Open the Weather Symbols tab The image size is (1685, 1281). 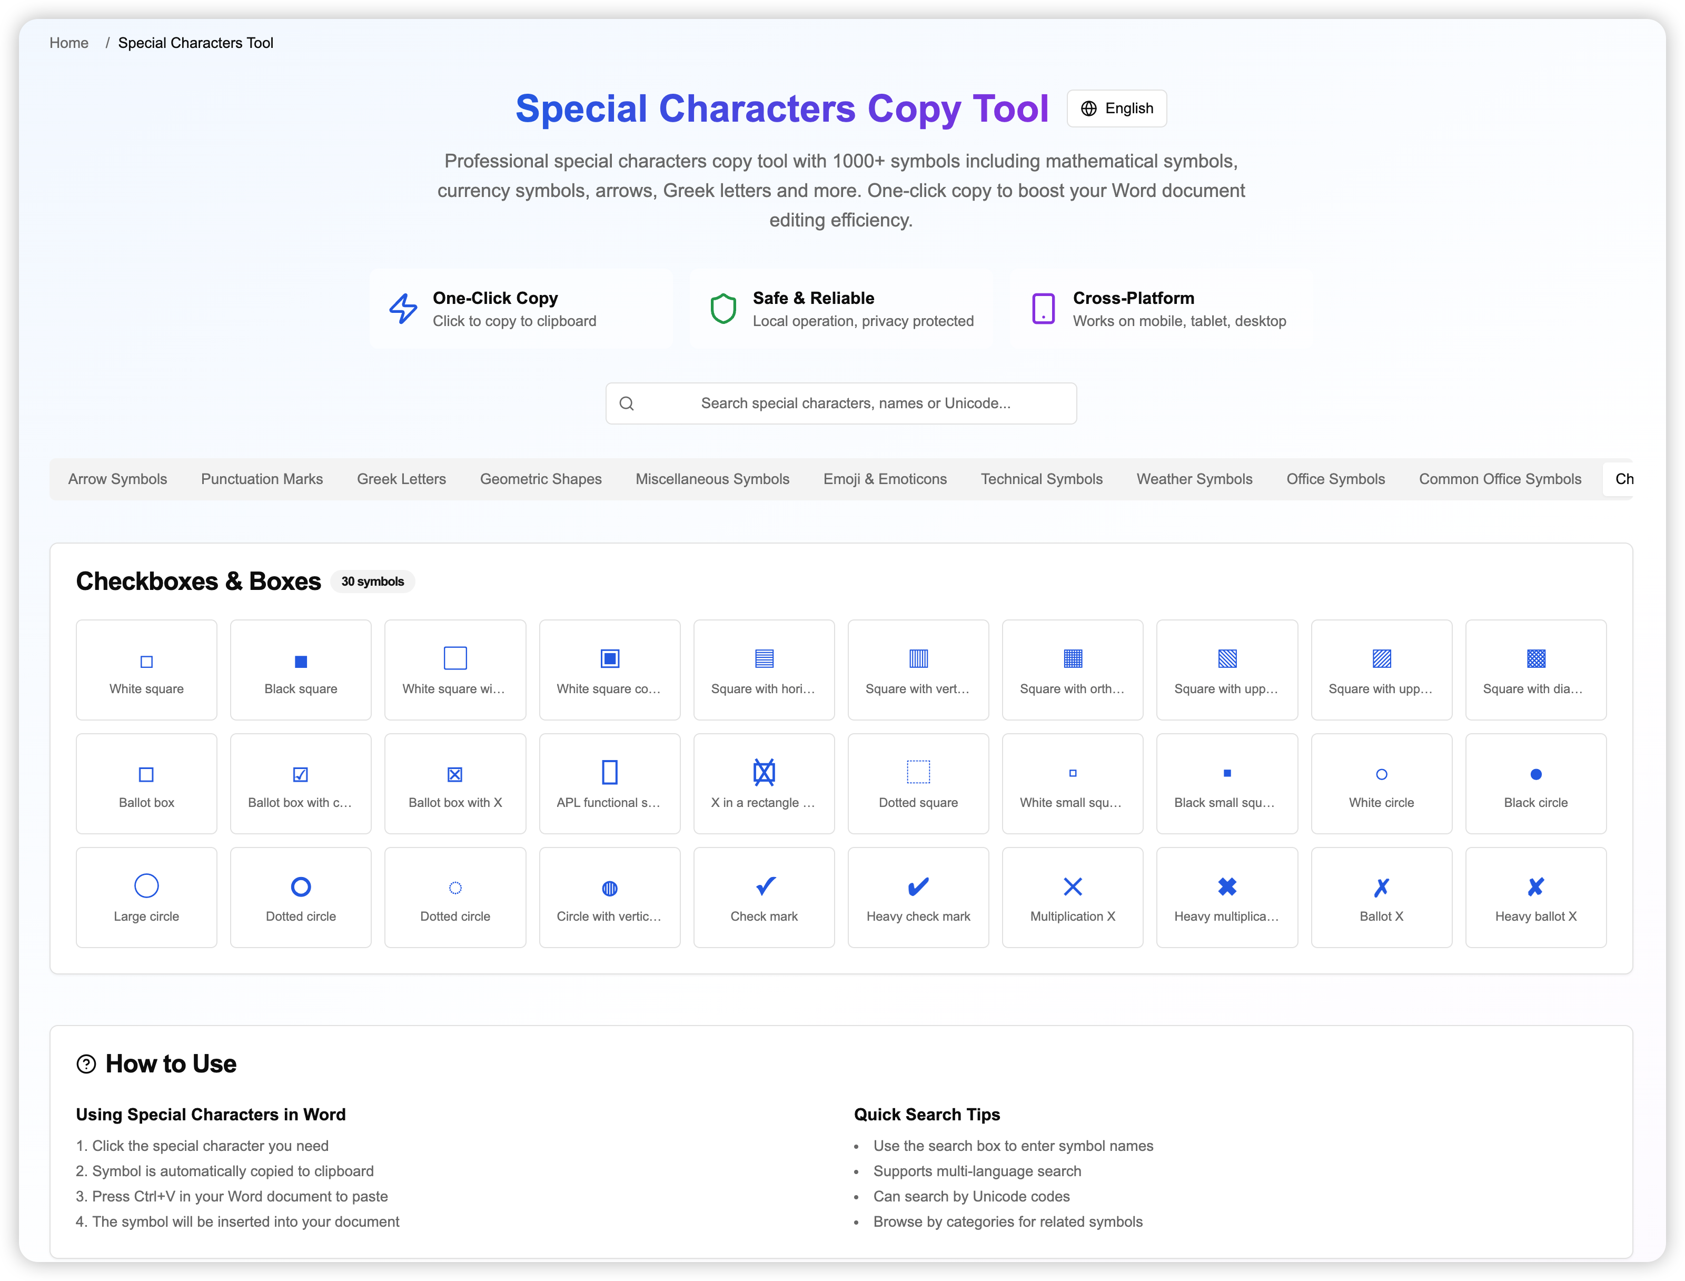tap(1194, 479)
